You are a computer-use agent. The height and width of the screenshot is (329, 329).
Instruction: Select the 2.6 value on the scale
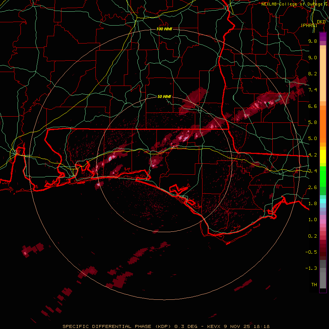(x=313, y=188)
